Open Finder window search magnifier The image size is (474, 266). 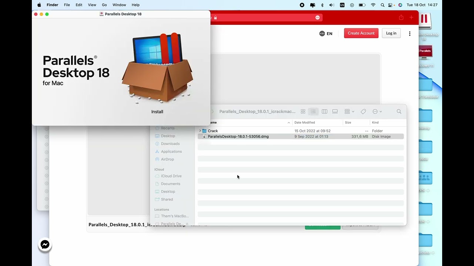(x=399, y=112)
